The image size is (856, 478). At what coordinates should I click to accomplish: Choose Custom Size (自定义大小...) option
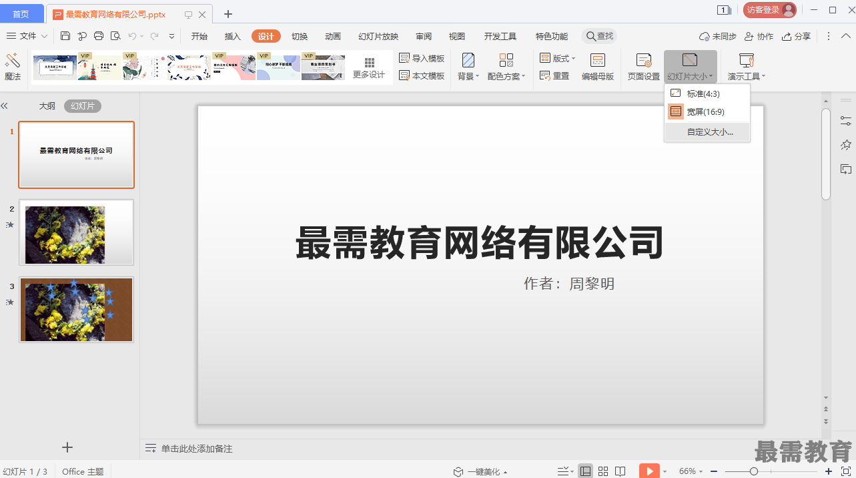click(707, 132)
